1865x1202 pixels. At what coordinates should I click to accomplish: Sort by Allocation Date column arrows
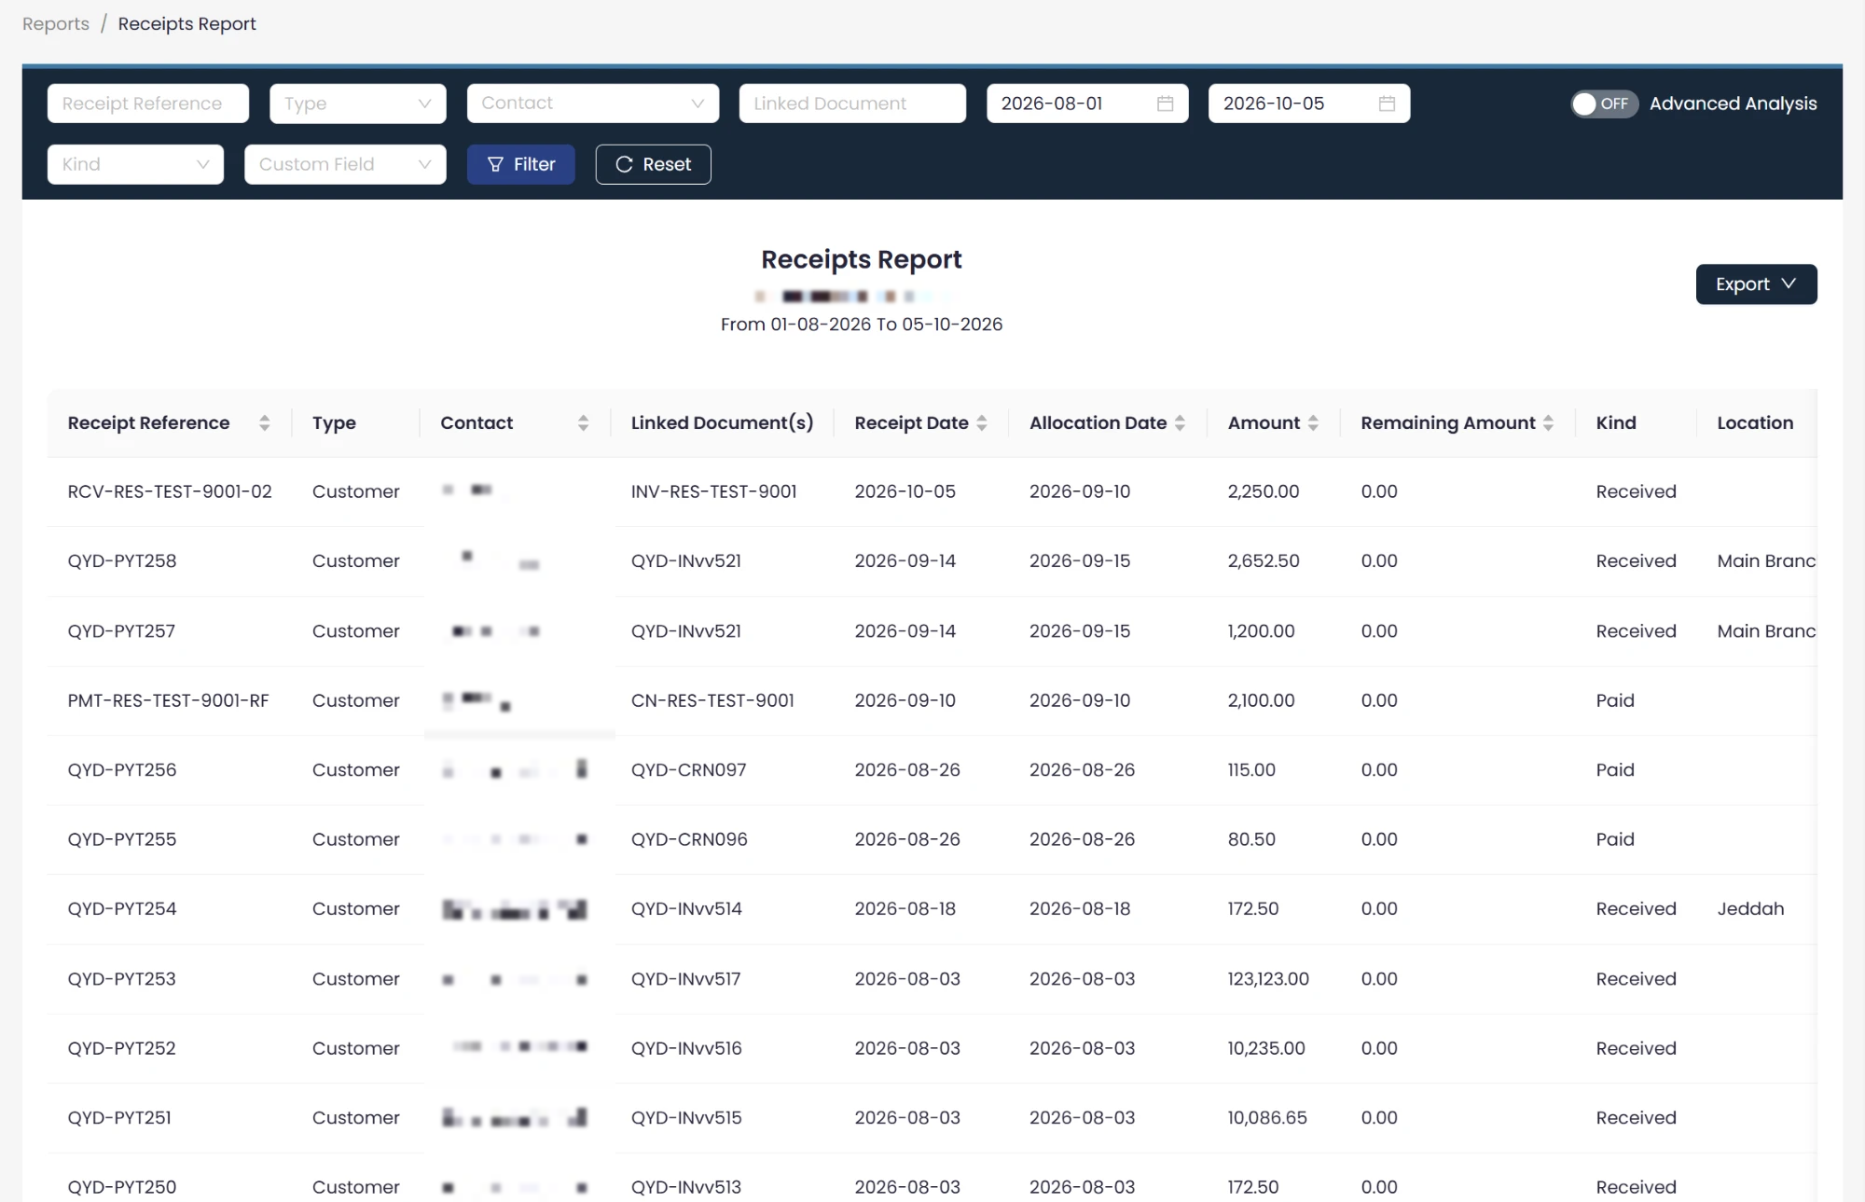point(1180,423)
